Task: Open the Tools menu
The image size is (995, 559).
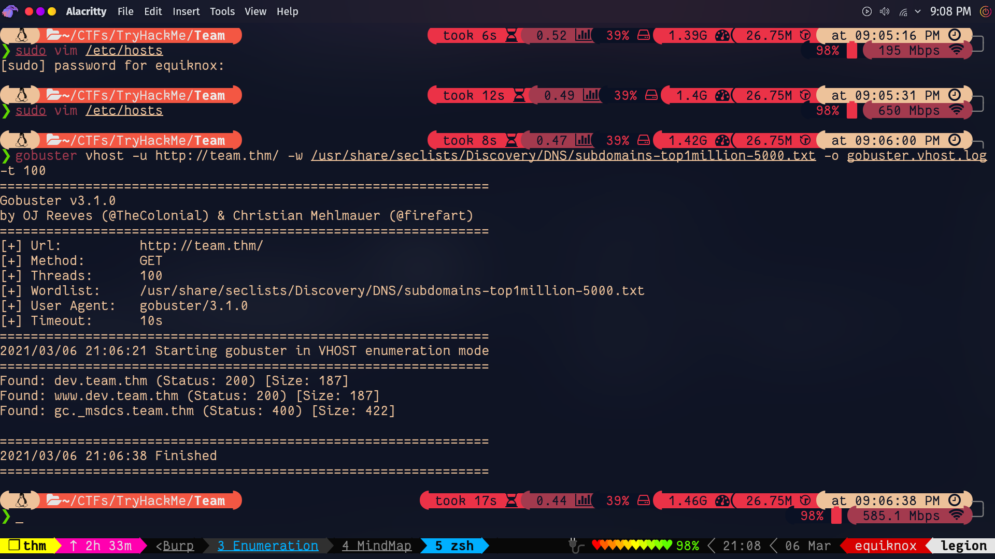Action: [x=222, y=11]
